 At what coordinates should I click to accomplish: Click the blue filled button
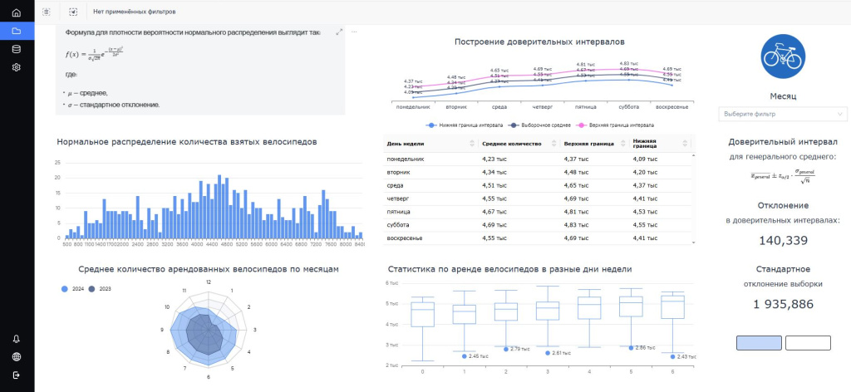pyautogui.click(x=759, y=343)
